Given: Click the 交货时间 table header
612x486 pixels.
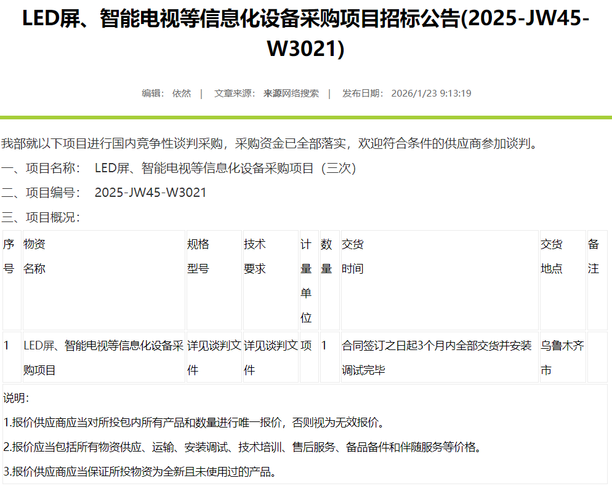Looking at the screenshot, I should (354, 256).
